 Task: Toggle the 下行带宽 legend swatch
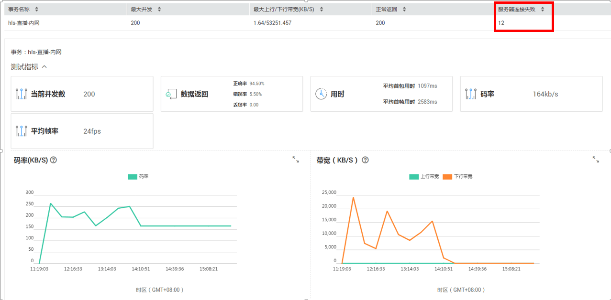(447, 177)
